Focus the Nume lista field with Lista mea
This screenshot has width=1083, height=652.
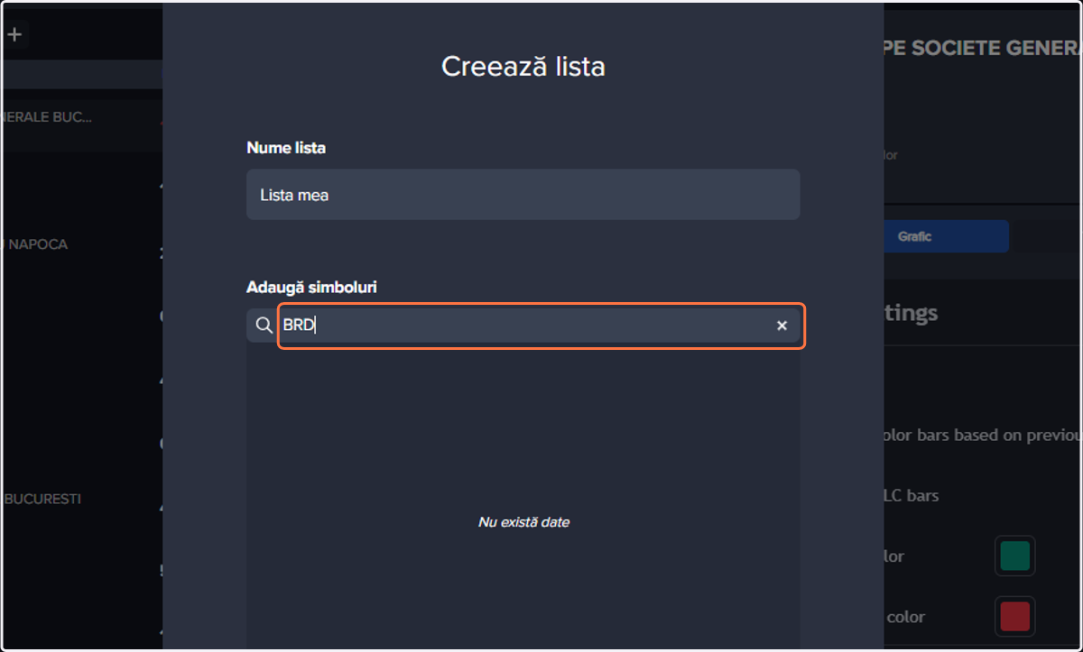pos(523,194)
